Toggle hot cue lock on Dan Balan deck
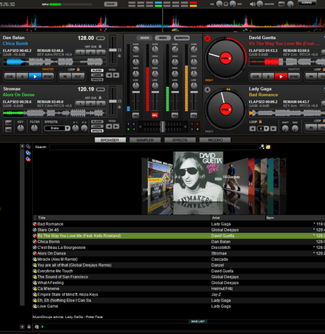This screenshot has width=325, height=334. coord(100,47)
